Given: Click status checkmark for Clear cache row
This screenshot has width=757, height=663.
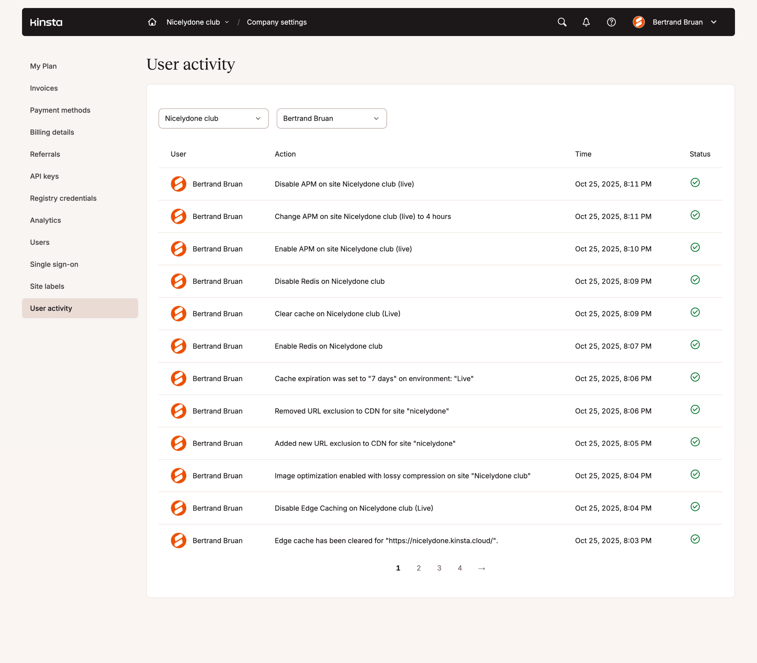Looking at the screenshot, I should (x=695, y=312).
